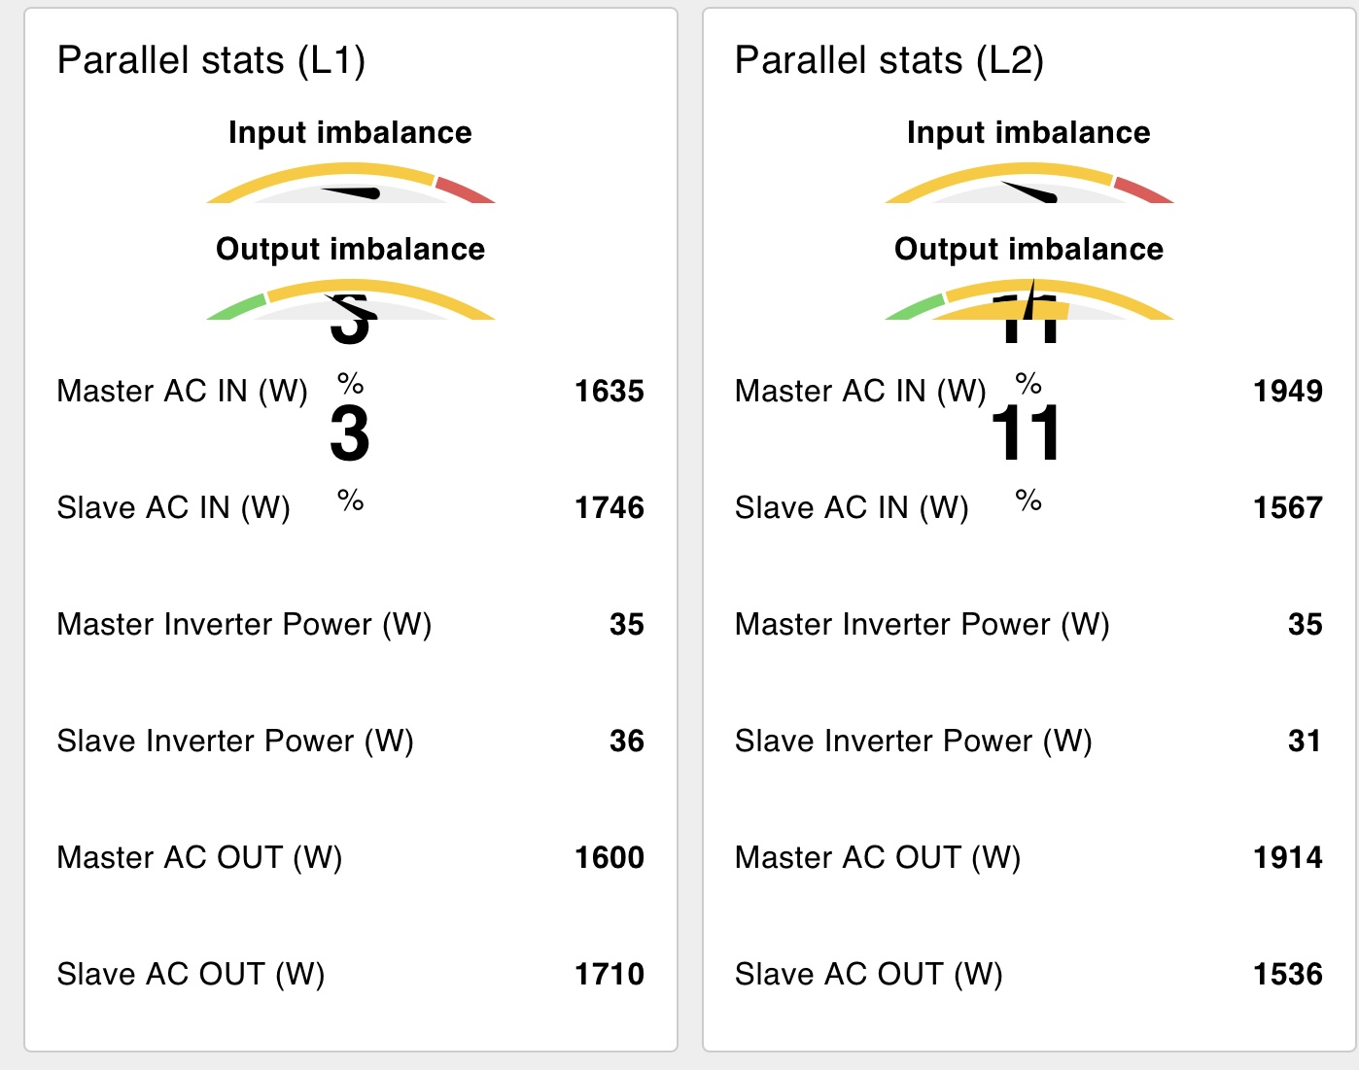
Task: Click L2 Master AC IN value 1949
Action: tap(1288, 391)
